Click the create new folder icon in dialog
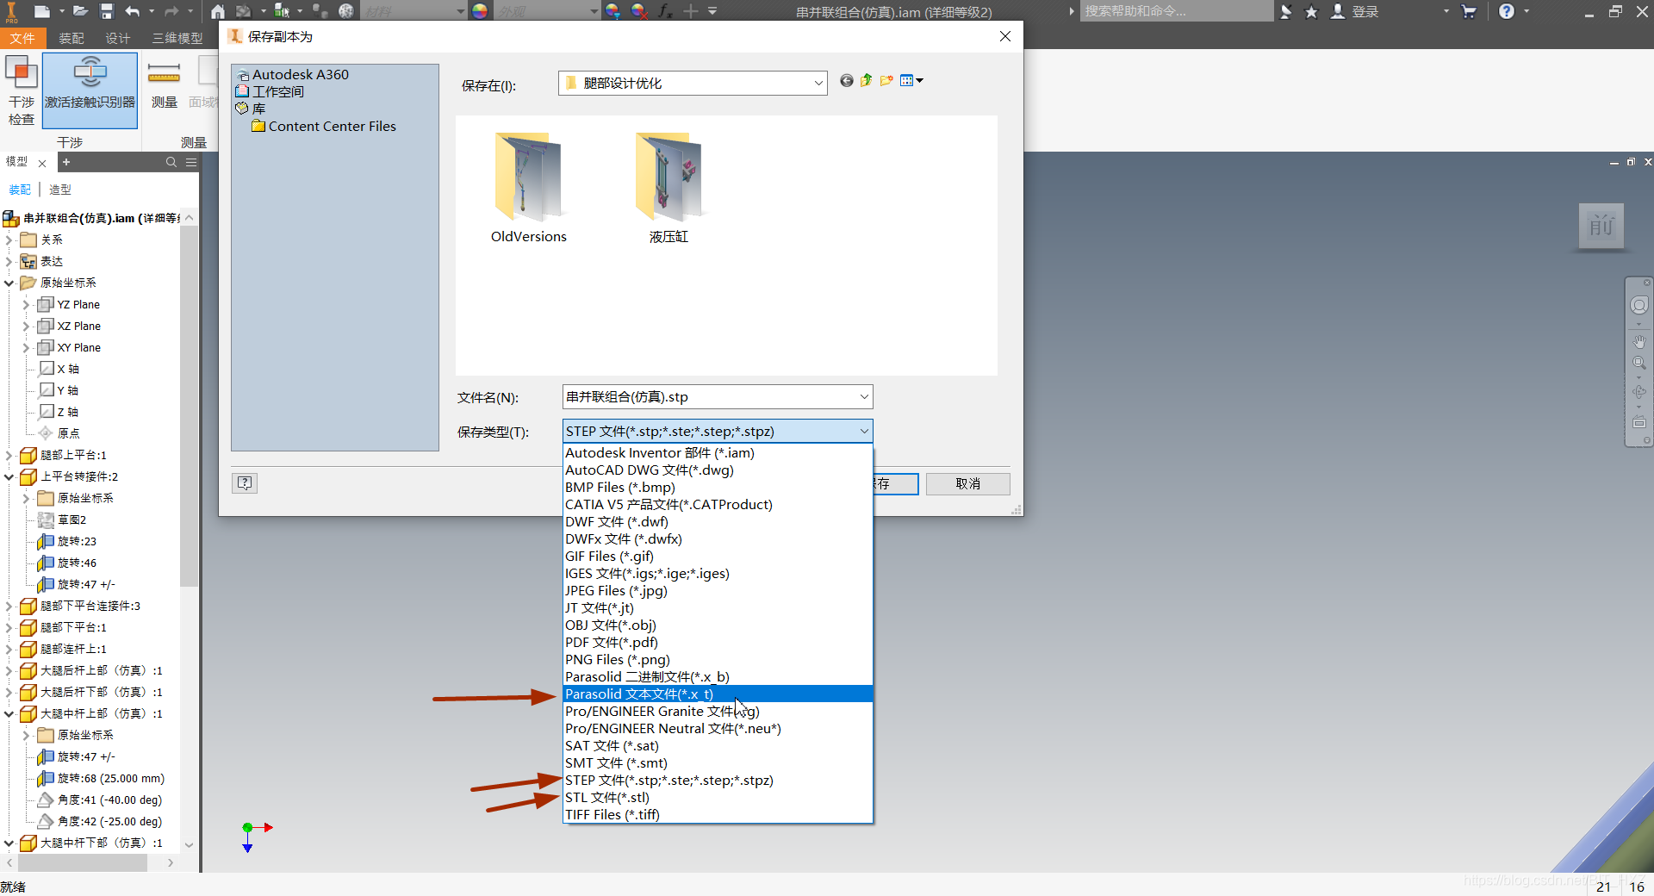 pyautogui.click(x=886, y=80)
